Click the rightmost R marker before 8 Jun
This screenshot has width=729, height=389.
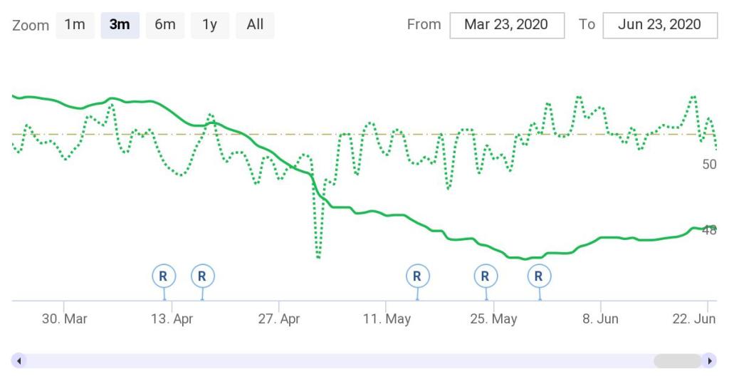pos(539,276)
